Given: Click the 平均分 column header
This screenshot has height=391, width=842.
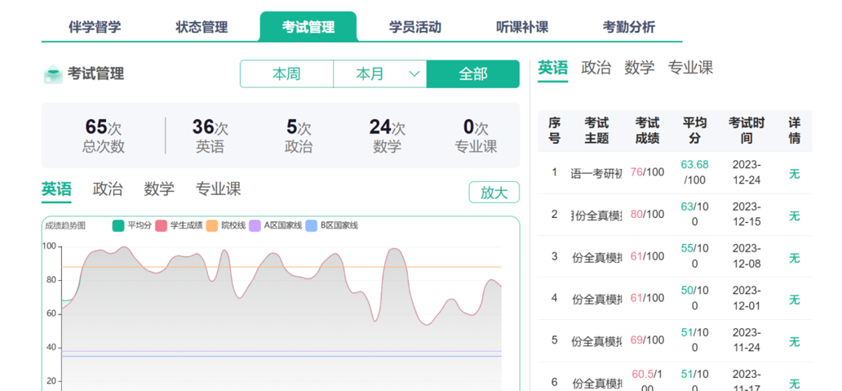Looking at the screenshot, I should 695,131.
